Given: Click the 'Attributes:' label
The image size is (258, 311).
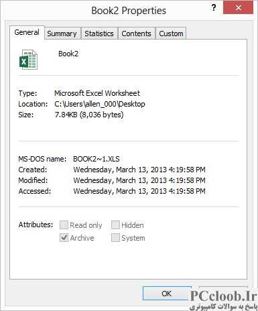Looking at the screenshot, I should coord(36,225).
